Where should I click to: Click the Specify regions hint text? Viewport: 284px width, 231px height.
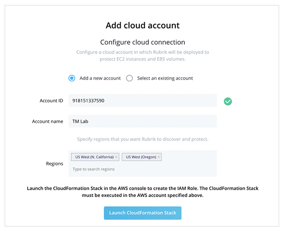142,139
